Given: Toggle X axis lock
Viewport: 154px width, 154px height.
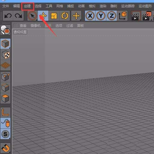Looking at the screenshot, I should 90,16.
